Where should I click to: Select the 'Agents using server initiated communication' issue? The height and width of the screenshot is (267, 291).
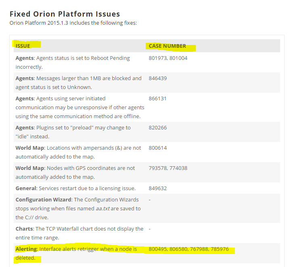(80, 107)
